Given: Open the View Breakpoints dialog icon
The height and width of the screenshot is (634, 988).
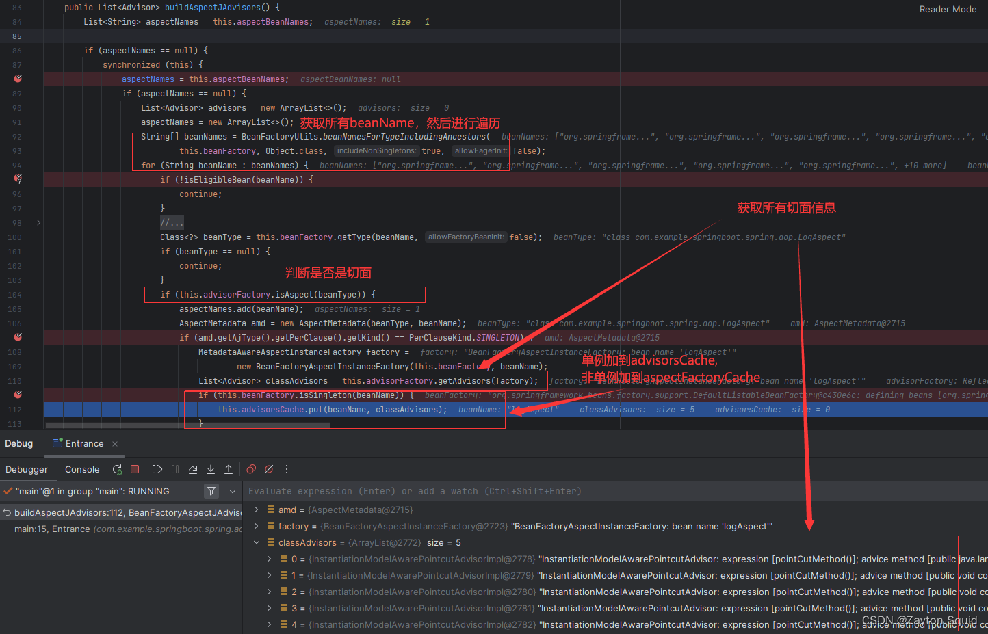Looking at the screenshot, I should point(251,469).
